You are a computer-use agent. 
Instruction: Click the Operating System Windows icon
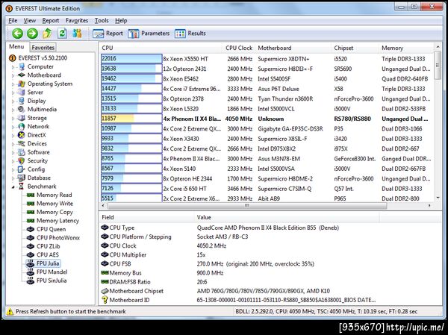pyautogui.click(x=22, y=84)
